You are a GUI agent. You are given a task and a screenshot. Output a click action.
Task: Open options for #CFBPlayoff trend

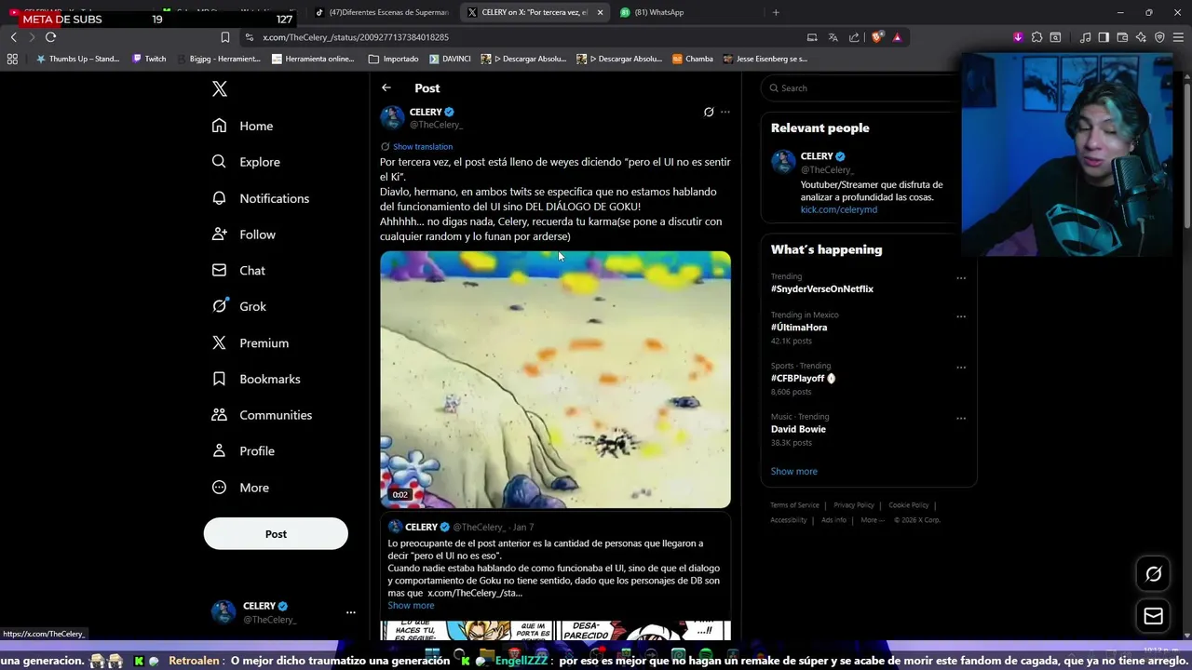pyautogui.click(x=961, y=368)
